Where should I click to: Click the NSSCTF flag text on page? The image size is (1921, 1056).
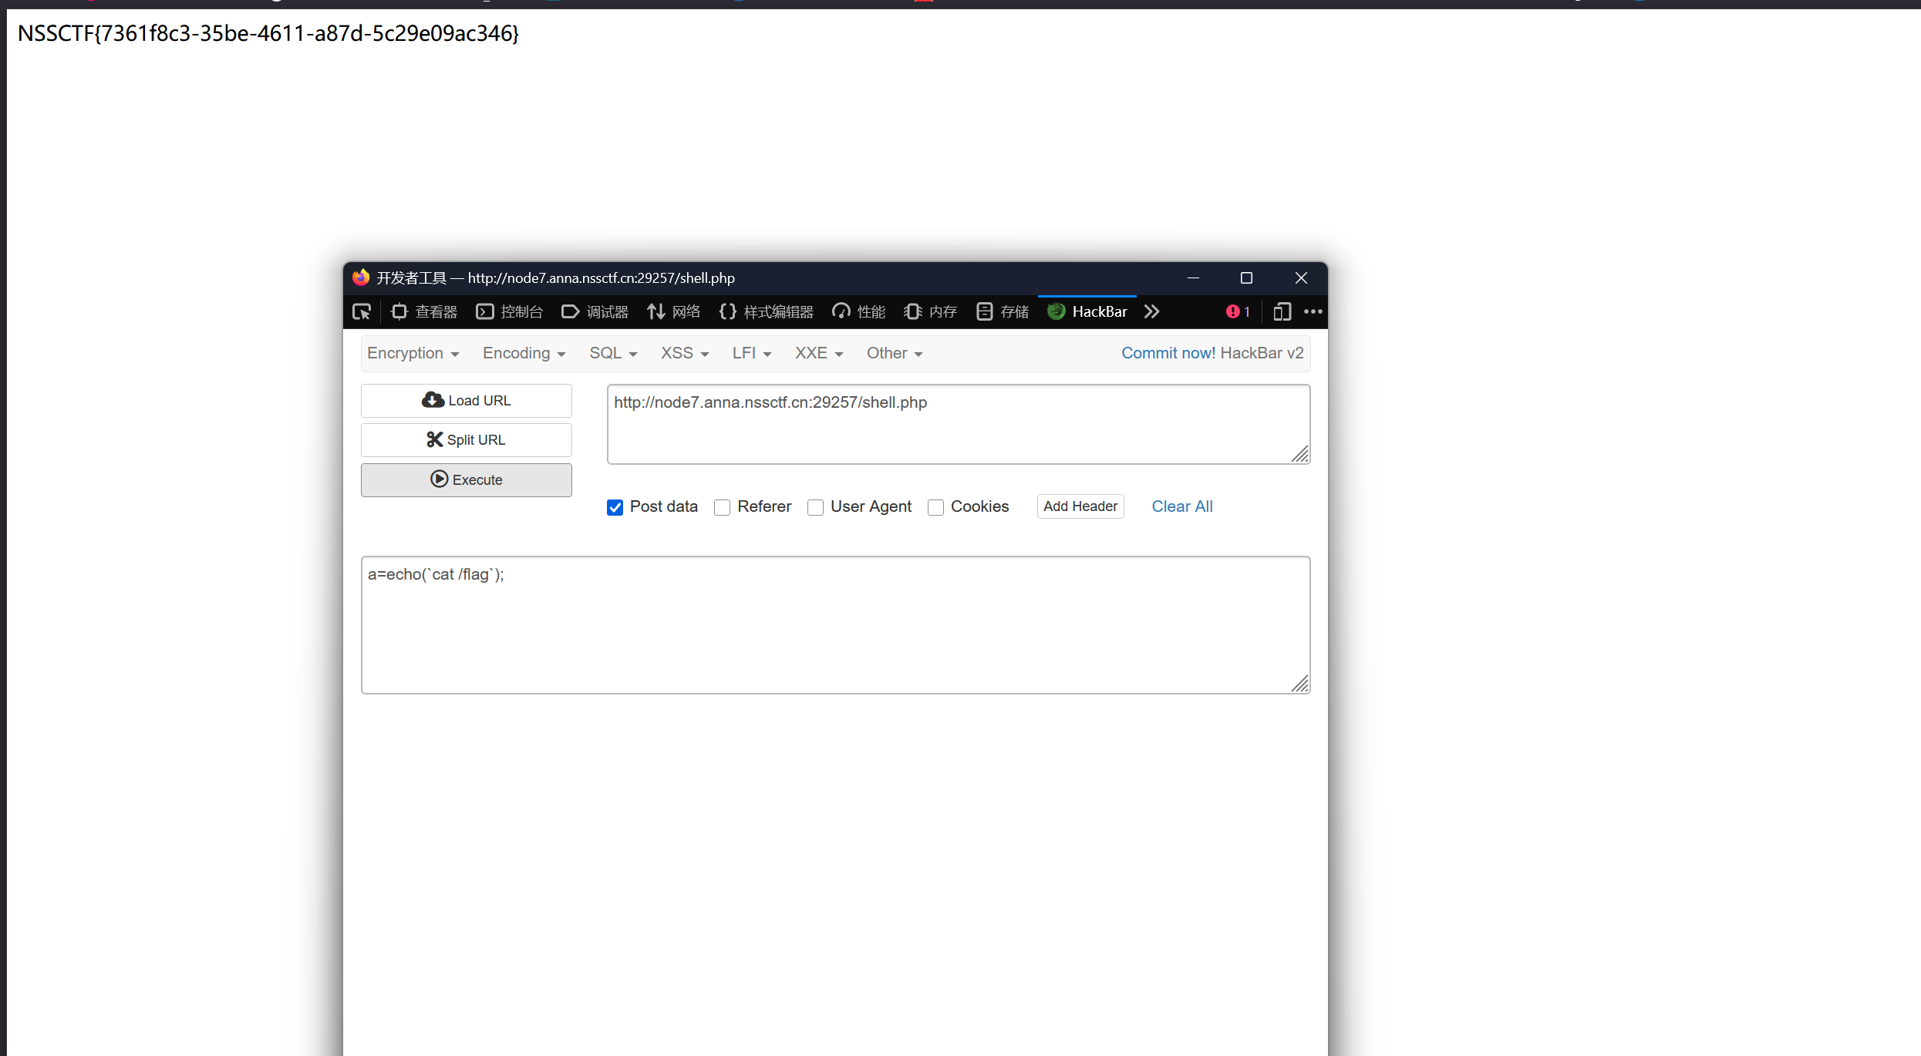tap(268, 34)
